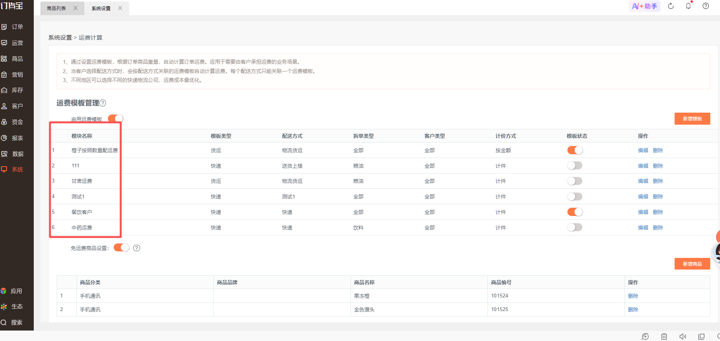720x341 pixels.
Task: Open the 报表 reports sidebar menu
Action: pyautogui.click(x=12, y=138)
